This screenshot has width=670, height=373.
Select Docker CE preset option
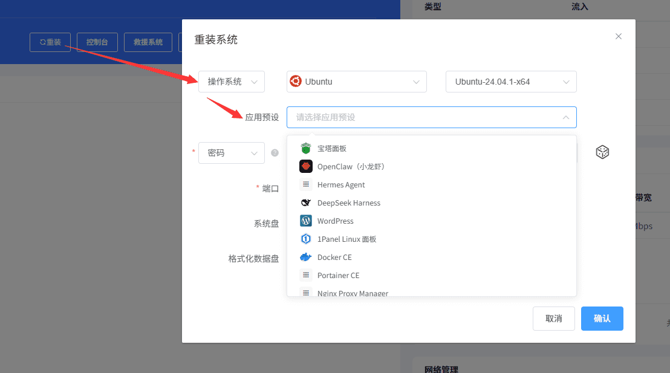[432, 257]
